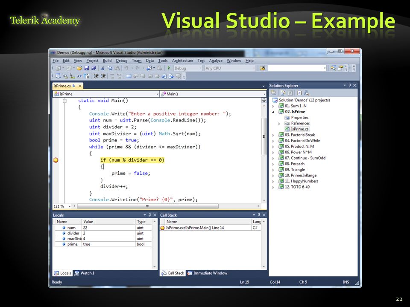410x307 pixels.
Task: Click the green Start Debugging arrow
Action: (x=169, y=68)
